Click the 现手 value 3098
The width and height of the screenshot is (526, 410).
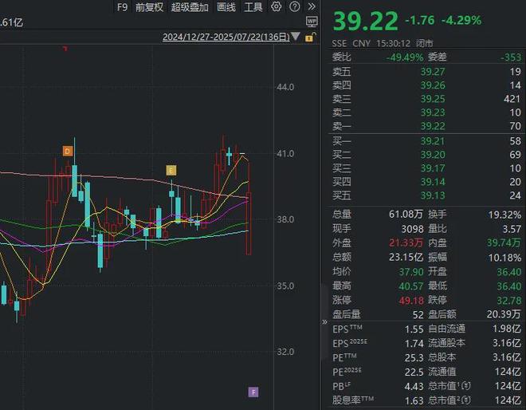tap(412, 229)
